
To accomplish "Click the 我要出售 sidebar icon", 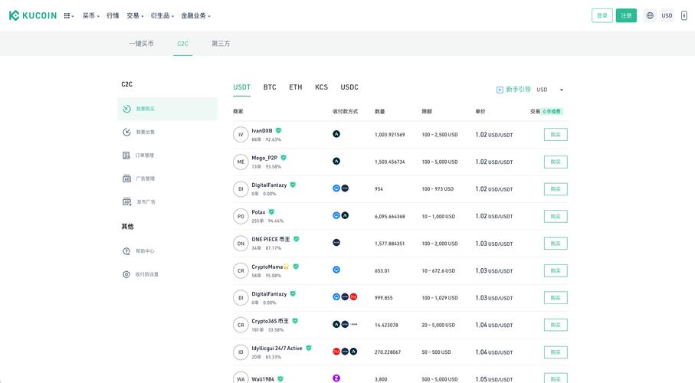I will [126, 132].
